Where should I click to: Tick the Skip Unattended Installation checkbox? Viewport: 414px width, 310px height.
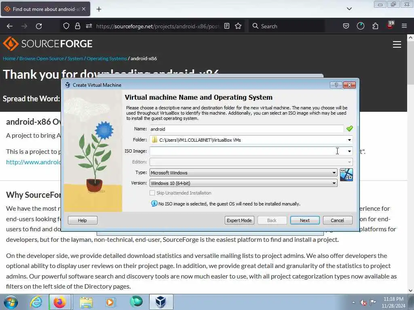point(152,193)
